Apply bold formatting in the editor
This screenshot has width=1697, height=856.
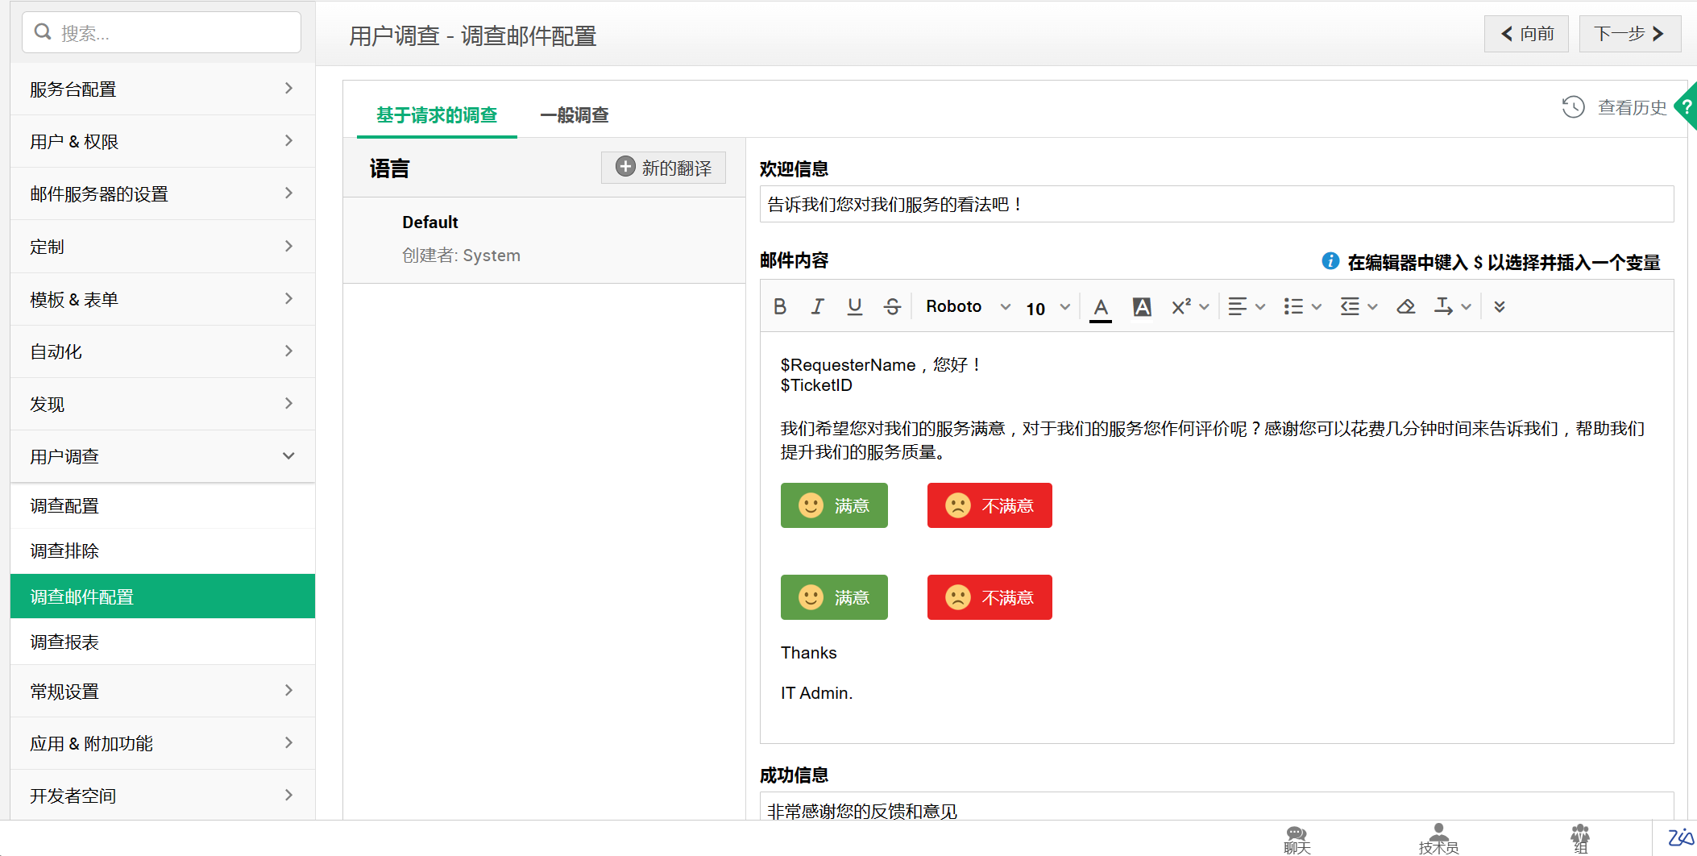click(x=779, y=306)
